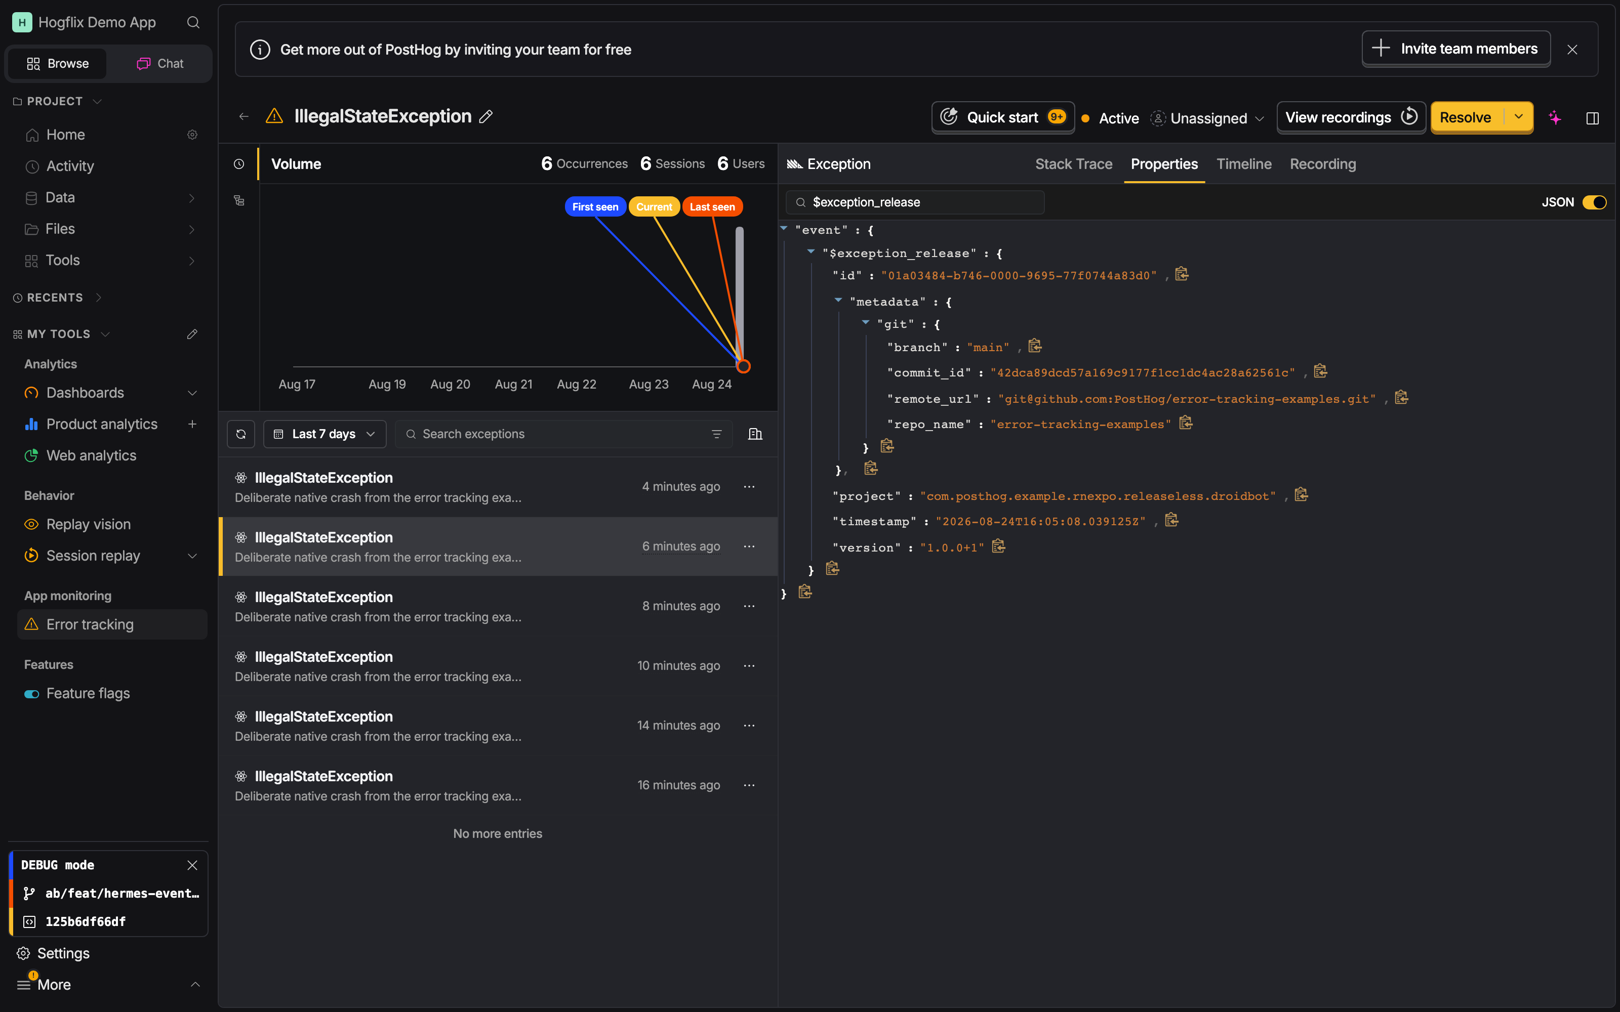1620x1012 pixels.
Task: Resolve the IllegalStateException issue
Action: (x=1466, y=117)
